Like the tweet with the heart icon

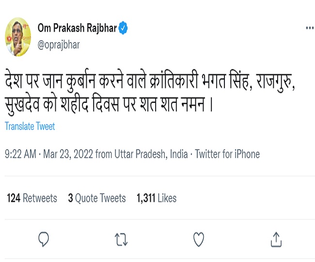(x=198, y=239)
